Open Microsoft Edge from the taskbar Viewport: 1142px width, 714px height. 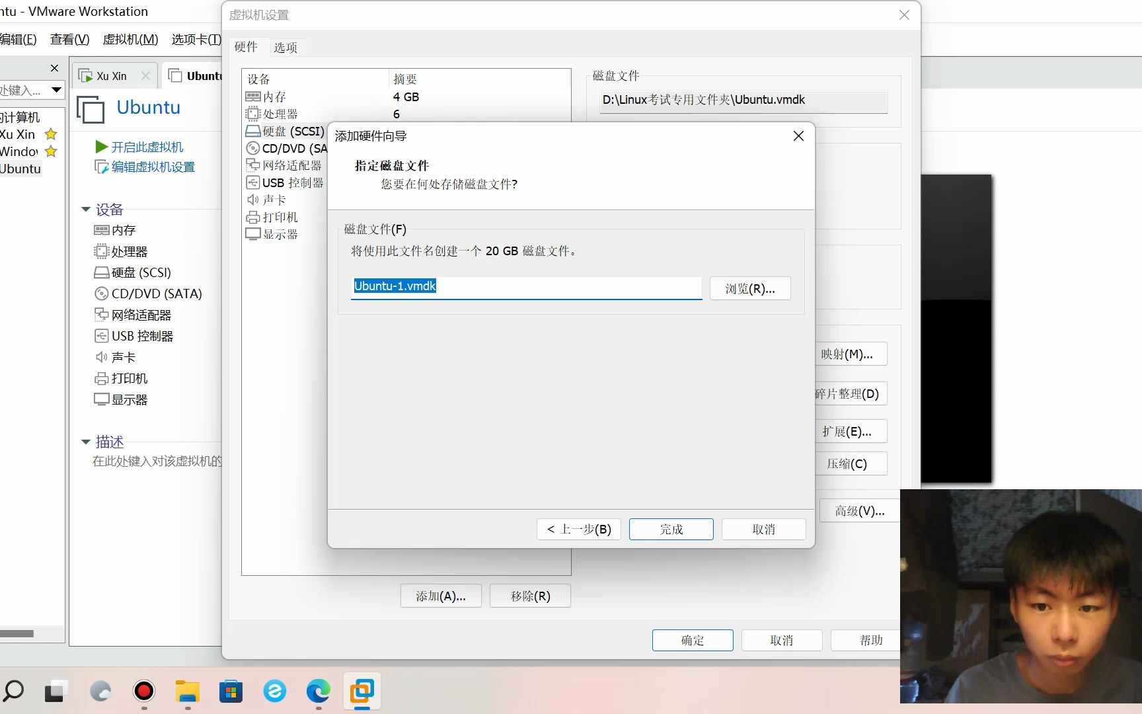click(318, 692)
